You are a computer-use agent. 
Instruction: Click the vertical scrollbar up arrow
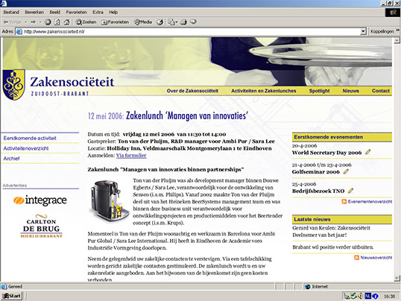coord(397,40)
